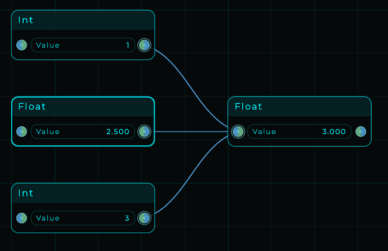Click the output socket of the Int node with value 1
This screenshot has width=388, height=251.
(145, 45)
